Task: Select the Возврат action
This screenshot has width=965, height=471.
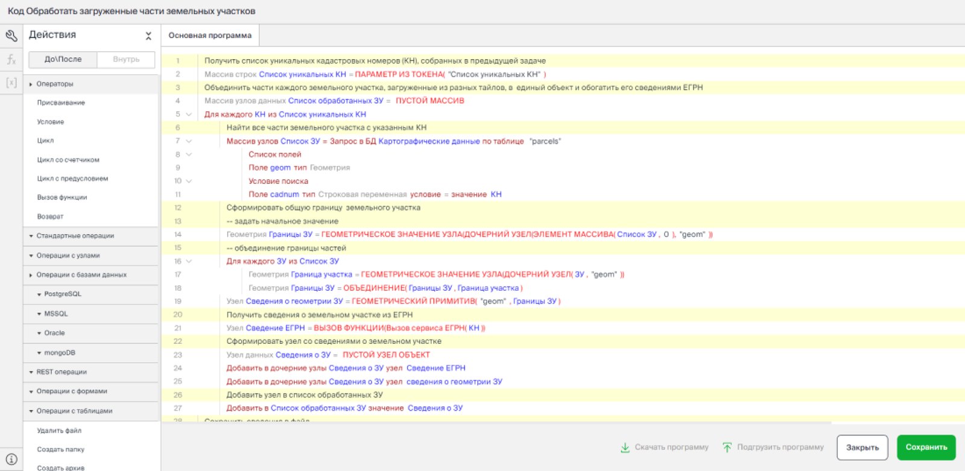Action: point(50,217)
